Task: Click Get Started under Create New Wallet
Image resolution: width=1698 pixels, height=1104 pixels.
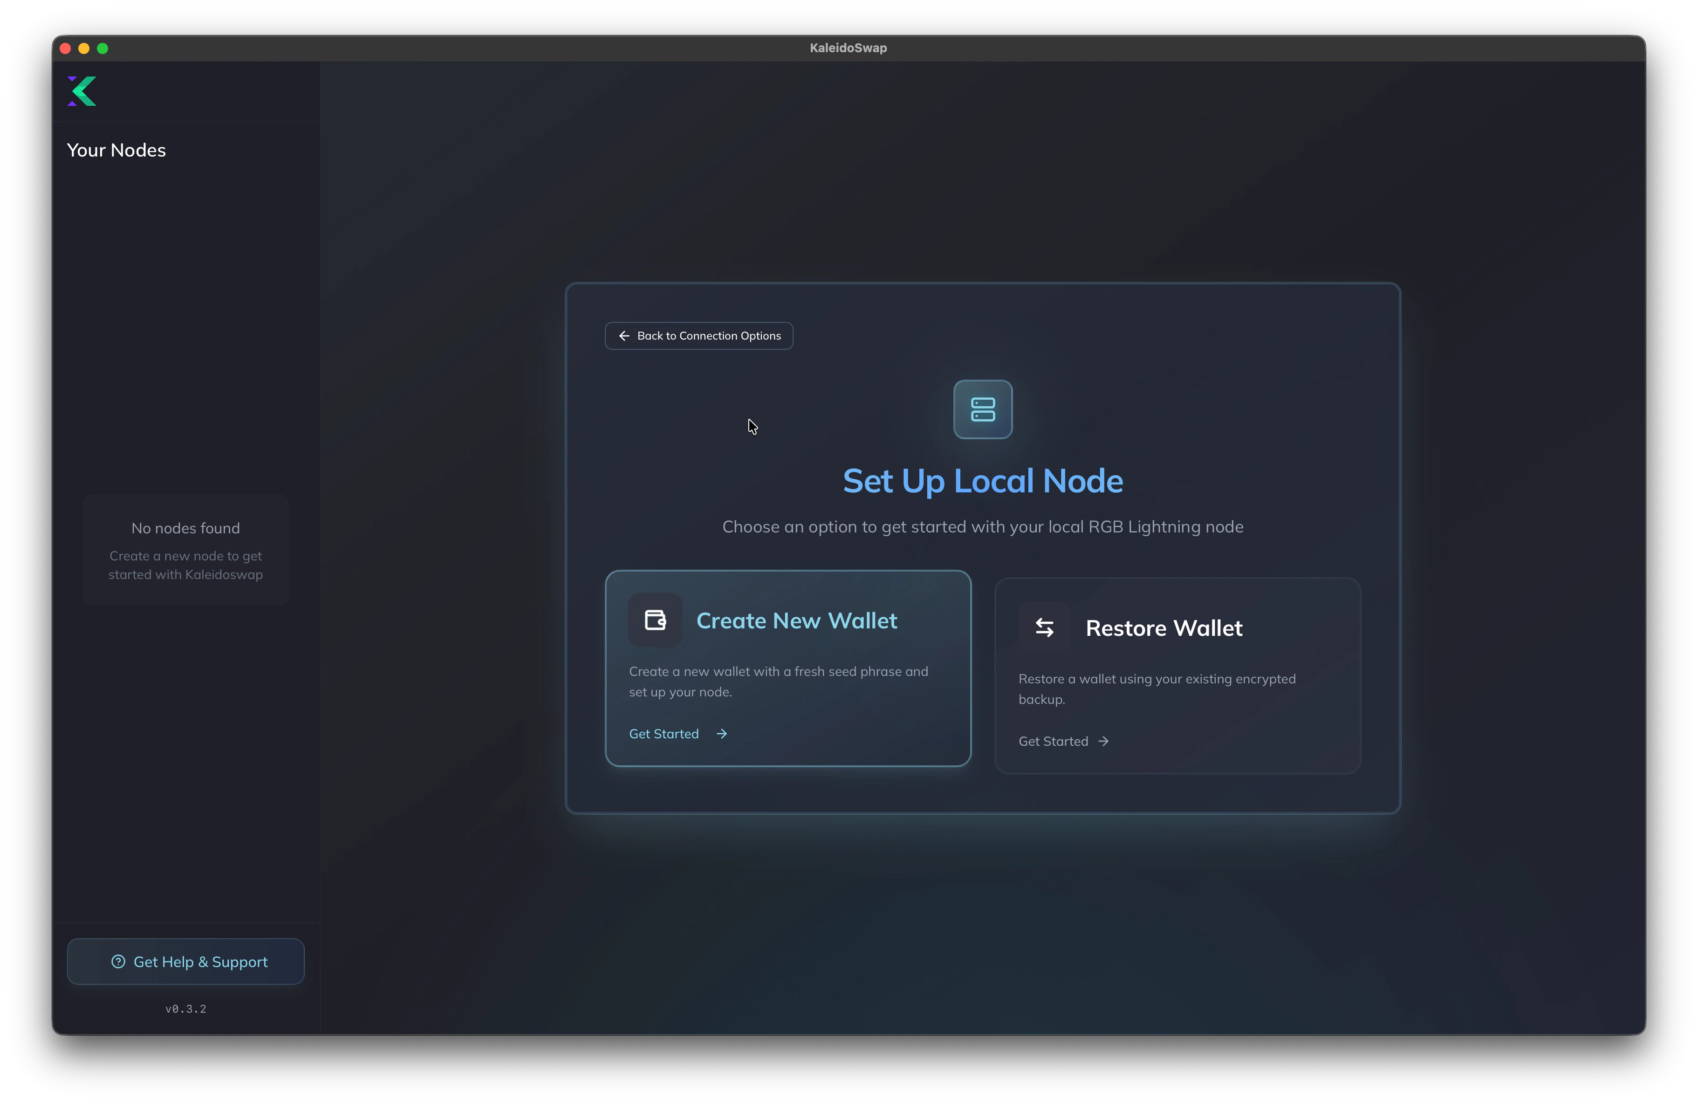Action: (664, 734)
